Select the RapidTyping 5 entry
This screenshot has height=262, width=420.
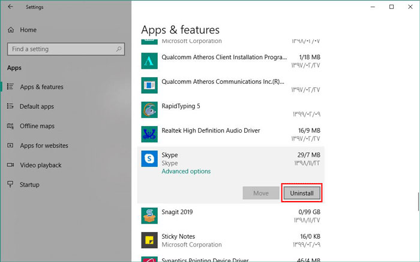(230, 110)
